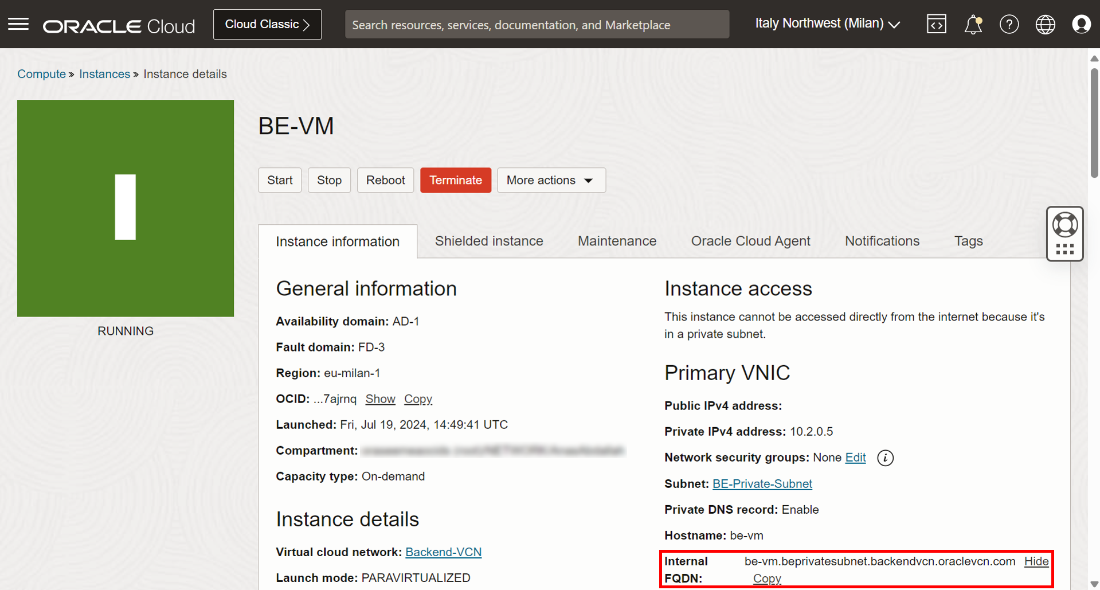Open Cloud Shell developer tools icon
This screenshot has height=590, width=1100.
pos(936,24)
